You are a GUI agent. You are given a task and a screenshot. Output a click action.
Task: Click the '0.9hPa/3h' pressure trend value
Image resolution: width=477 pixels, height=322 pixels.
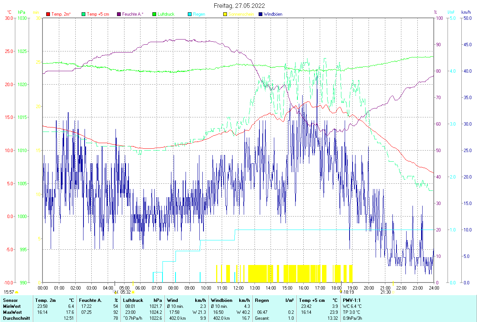pos(353,318)
